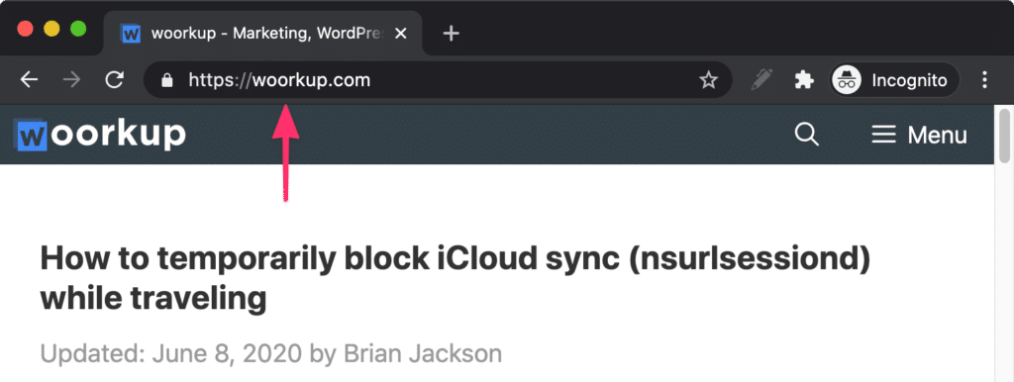Open a new tab with plus button
The width and height of the screenshot is (1014, 382).
[451, 34]
